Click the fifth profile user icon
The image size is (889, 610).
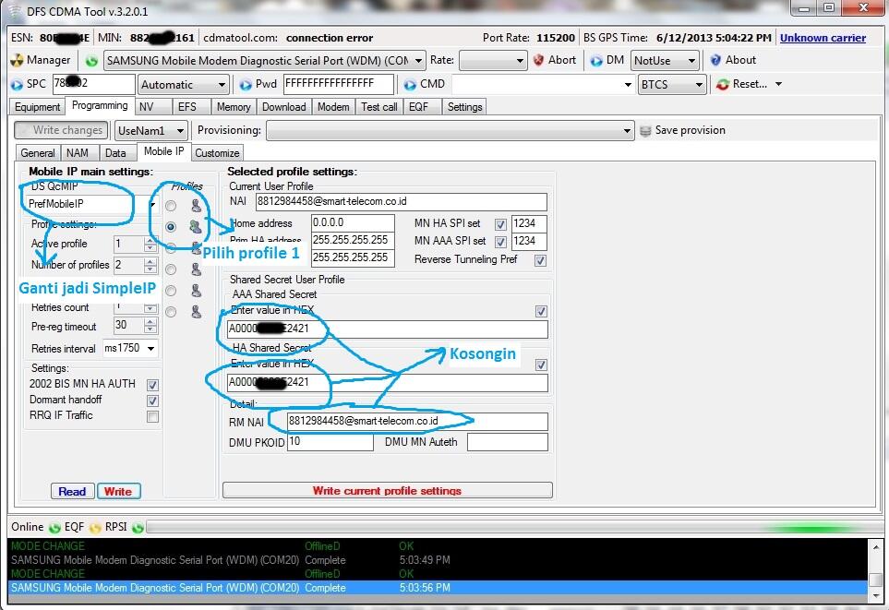(196, 291)
